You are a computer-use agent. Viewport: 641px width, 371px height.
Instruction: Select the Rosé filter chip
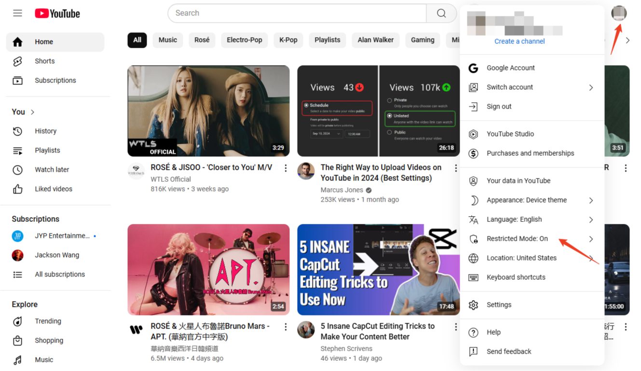click(202, 40)
